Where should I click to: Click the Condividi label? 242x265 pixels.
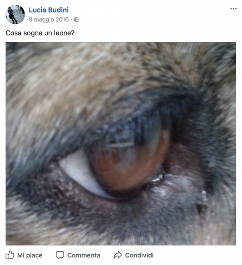139,255
